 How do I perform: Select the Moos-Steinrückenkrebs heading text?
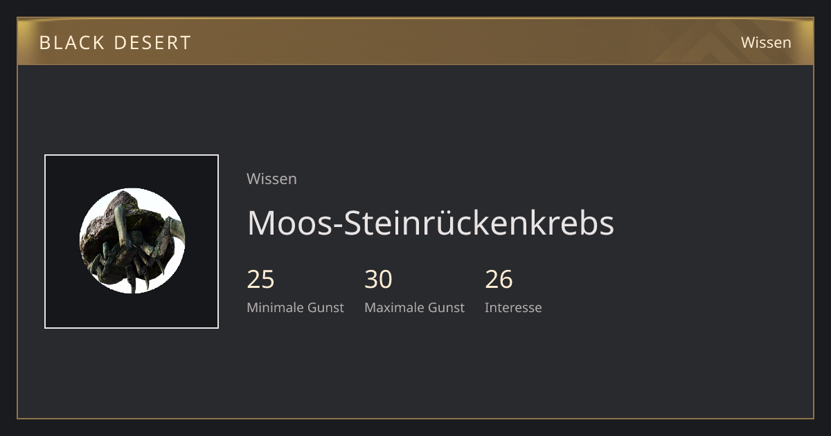click(x=431, y=223)
